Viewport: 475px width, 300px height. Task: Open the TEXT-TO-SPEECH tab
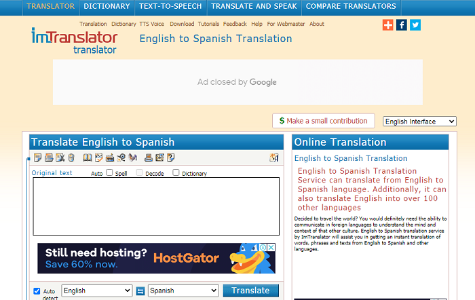170,6
